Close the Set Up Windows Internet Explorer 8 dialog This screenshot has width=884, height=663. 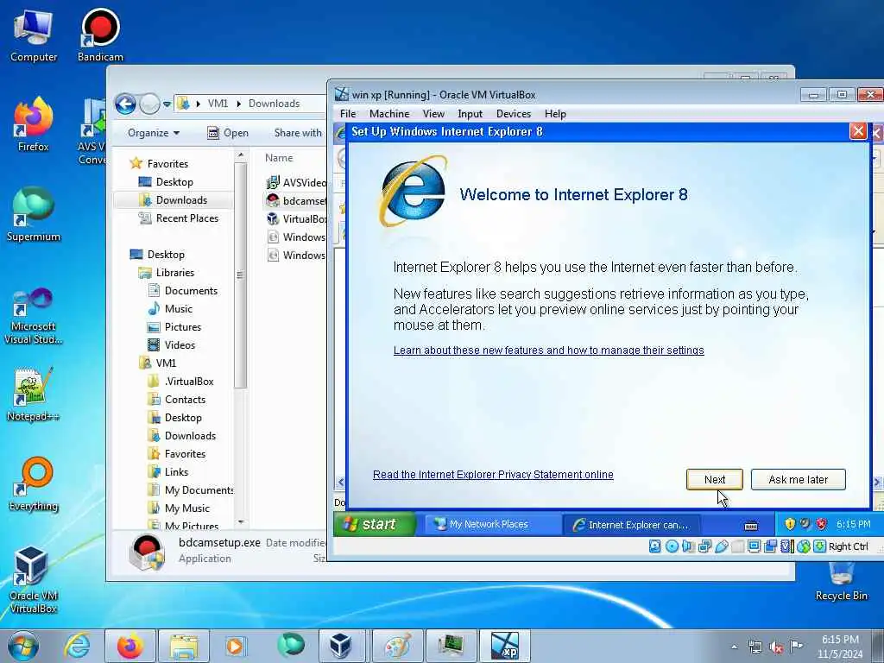pos(857,131)
